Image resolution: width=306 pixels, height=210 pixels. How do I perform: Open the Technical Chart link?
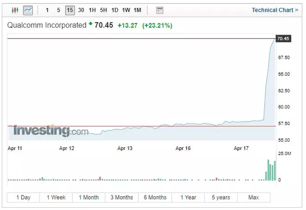tap(275, 10)
